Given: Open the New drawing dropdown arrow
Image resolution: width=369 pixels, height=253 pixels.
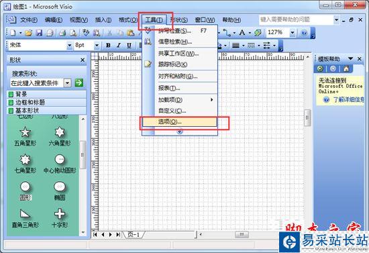Looking at the screenshot, I should (x=21, y=33).
